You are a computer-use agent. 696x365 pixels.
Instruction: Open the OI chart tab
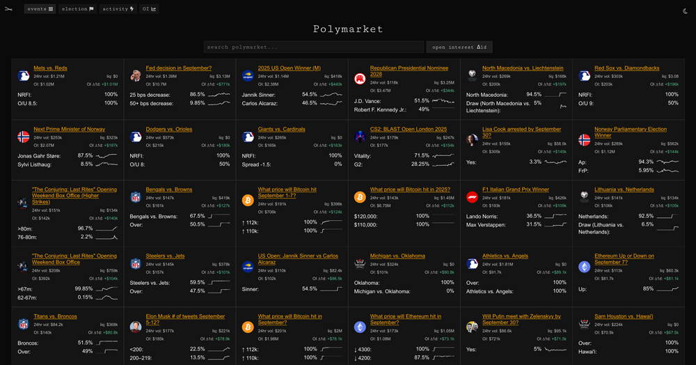(x=149, y=9)
